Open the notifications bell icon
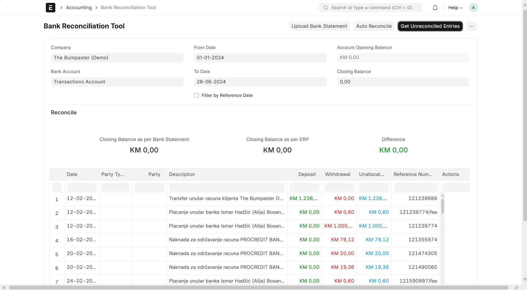Viewport: 527px width, 290px height. coord(435,8)
